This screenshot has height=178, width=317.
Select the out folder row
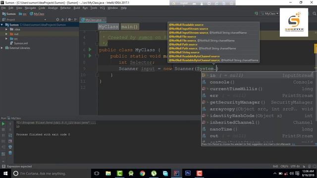40,34
